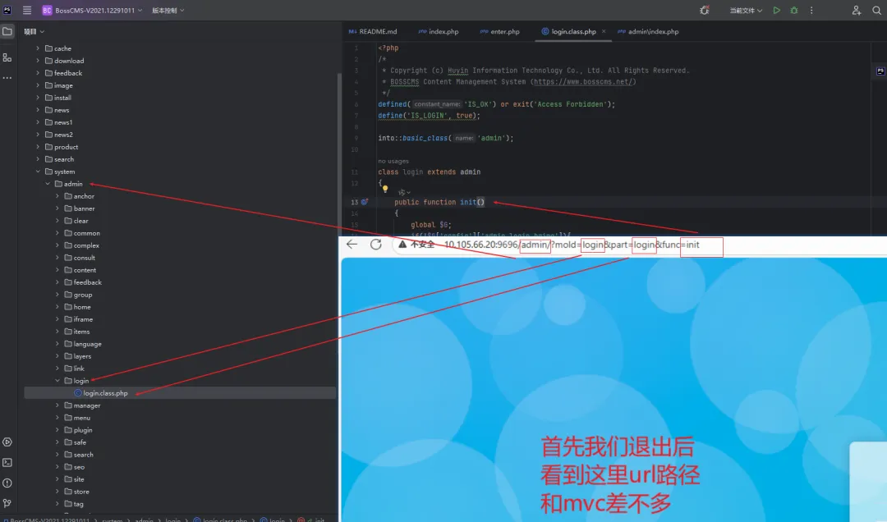Show more tool windows ellipsis
The width and height of the screenshot is (887, 522).
click(7, 78)
